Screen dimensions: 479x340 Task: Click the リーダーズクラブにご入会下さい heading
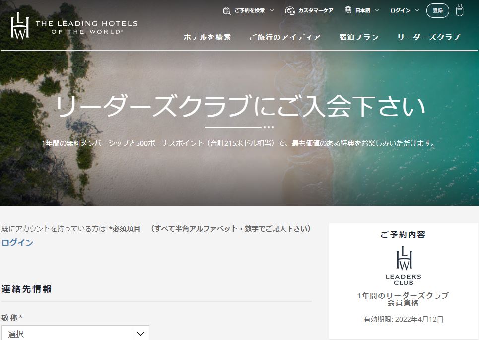240,106
